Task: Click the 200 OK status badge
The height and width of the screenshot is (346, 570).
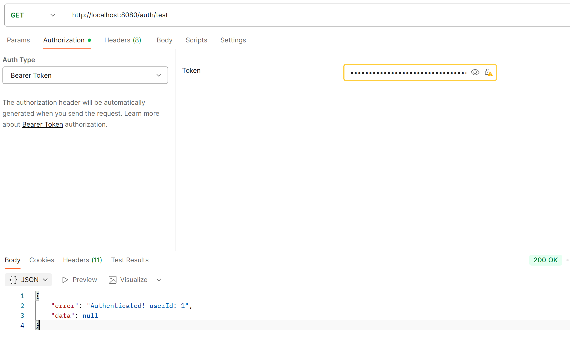Action: [x=545, y=260]
